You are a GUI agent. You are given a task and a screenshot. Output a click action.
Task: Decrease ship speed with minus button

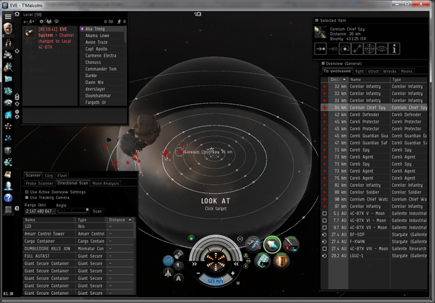(199, 273)
